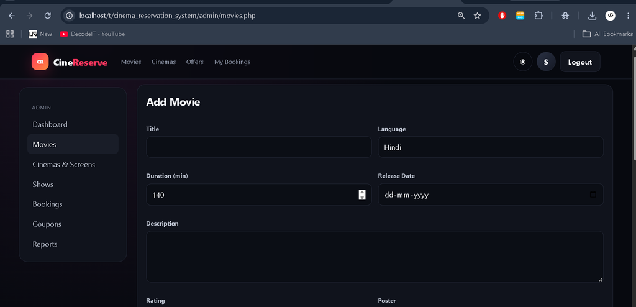The width and height of the screenshot is (636, 307).
Task: Click the browser back arrow
Action: click(12, 16)
